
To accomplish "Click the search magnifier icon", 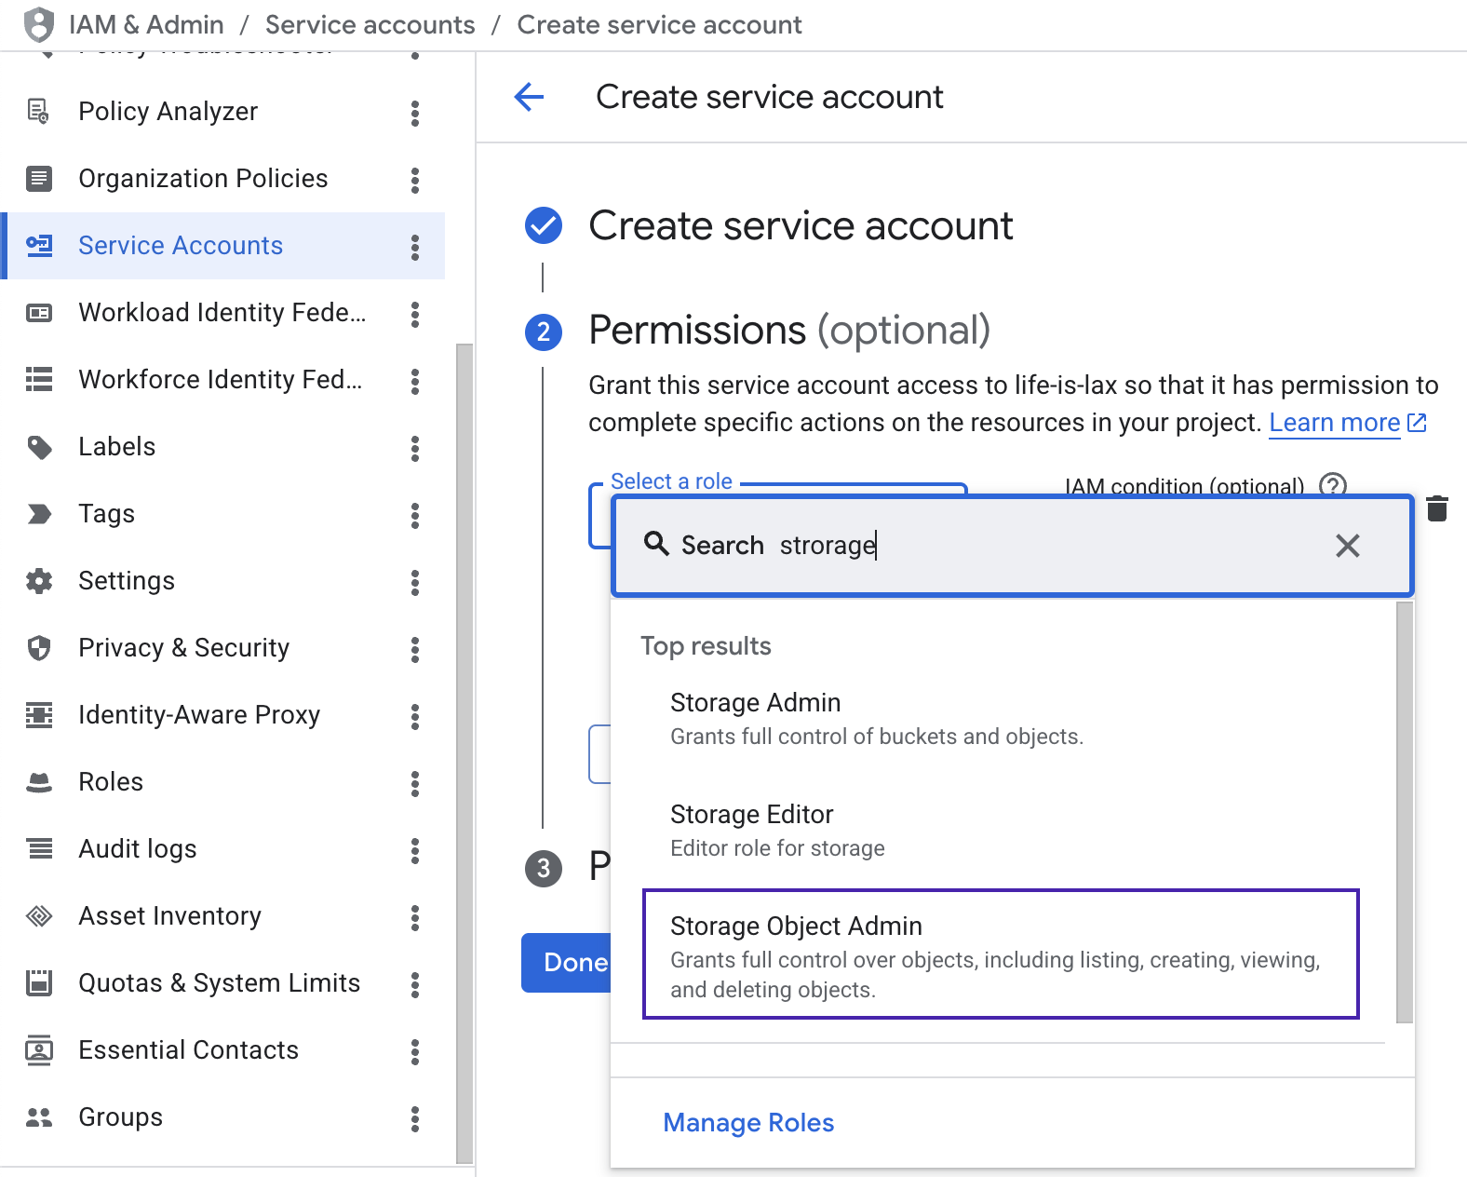I will click(x=656, y=544).
